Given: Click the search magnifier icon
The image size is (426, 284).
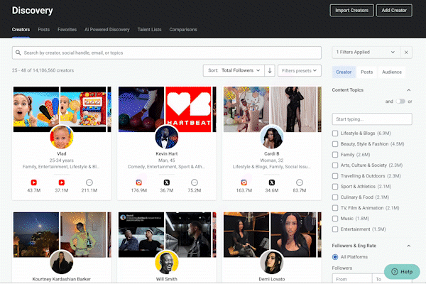Looking at the screenshot, I should click(x=18, y=53).
